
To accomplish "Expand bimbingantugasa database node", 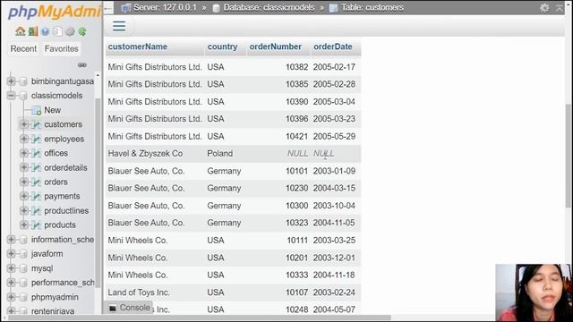I will tap(12, 81).
